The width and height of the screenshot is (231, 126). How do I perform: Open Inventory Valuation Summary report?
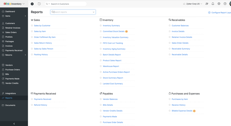point(115,37)
